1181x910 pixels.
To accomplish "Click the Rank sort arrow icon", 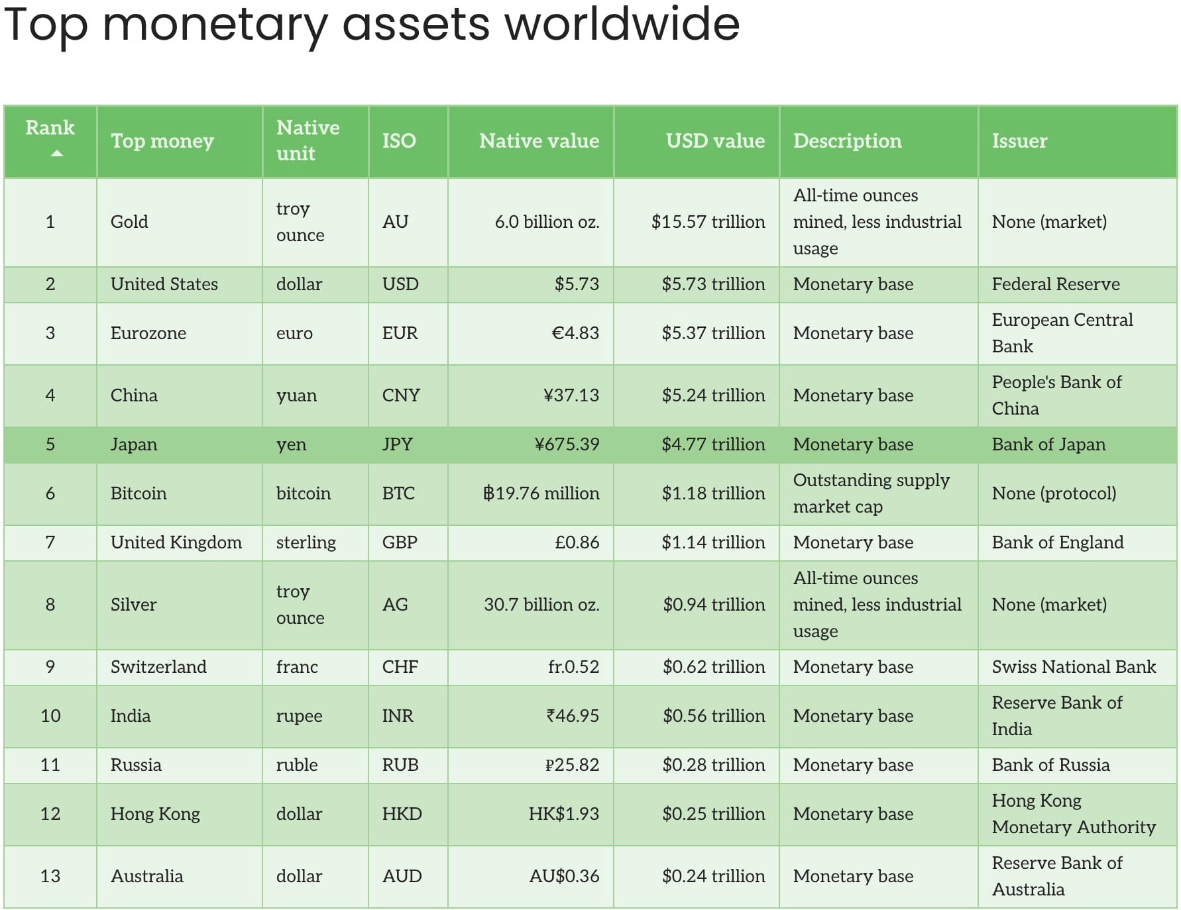I will [57, 154].
